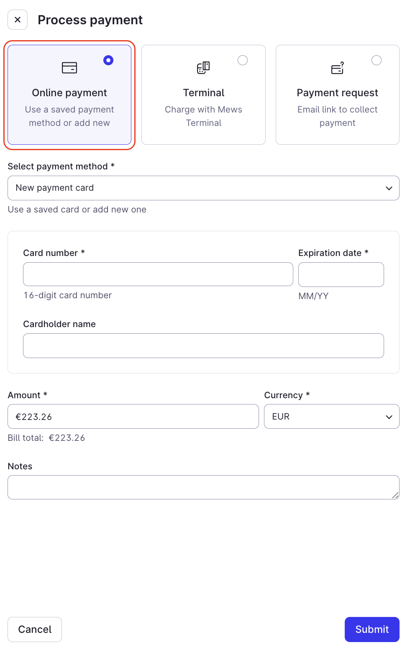410x650 pixels.
Task: Click the Online payment card icon
Action: coord(69,67)
